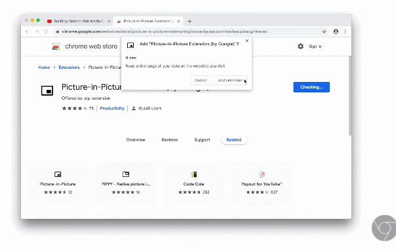Screen dimensions: 396x249
Task: Select the Related tab
Action: click(x=234, y=140)
